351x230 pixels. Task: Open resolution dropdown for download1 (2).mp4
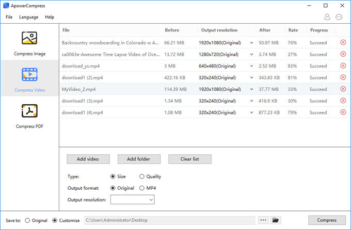[251, 78]
